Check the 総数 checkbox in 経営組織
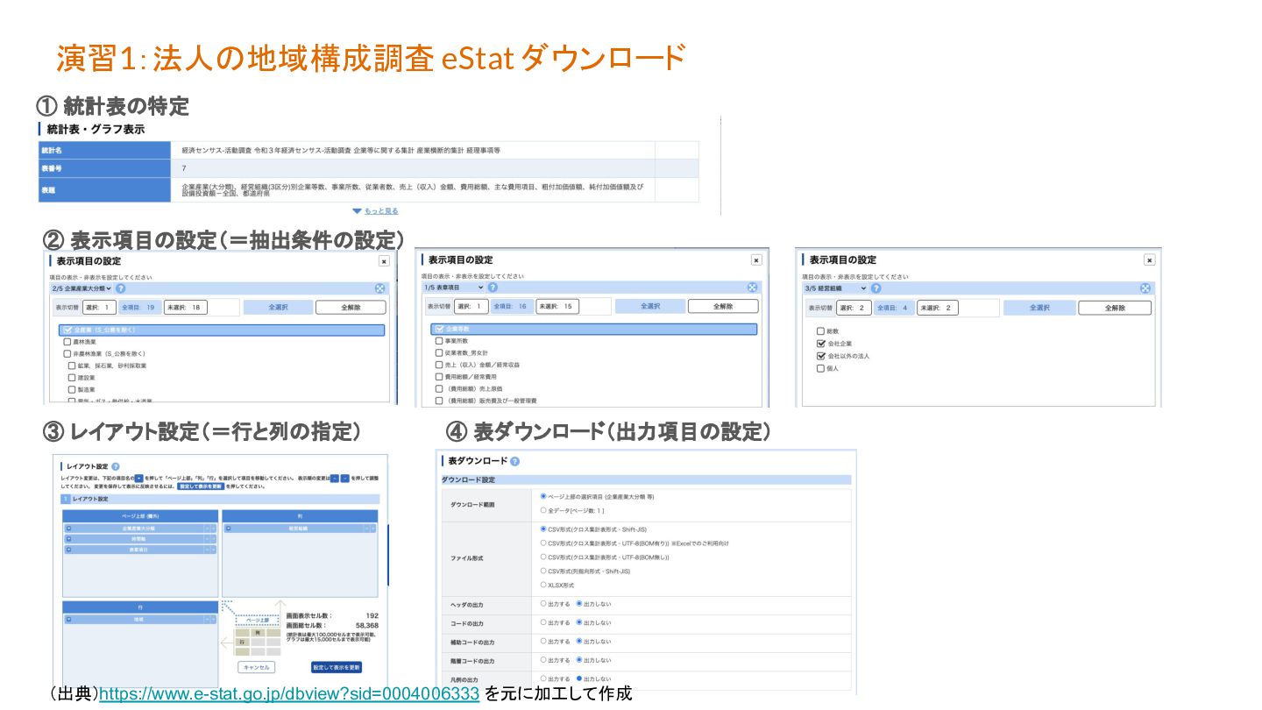Image resolution: width=1262 pixels, height=710 pixels. 820,331
